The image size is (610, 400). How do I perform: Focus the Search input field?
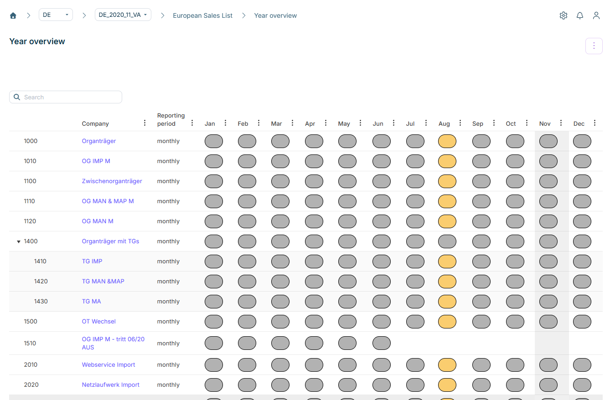[66, 97]
